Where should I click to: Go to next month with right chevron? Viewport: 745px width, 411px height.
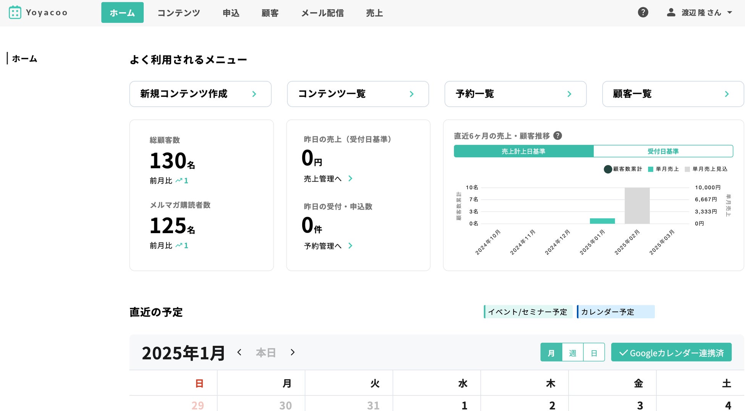click(x=293, y=352)
